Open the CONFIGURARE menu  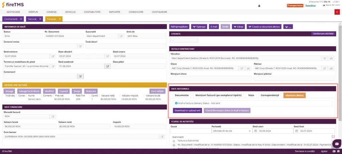(x=159, y=12)
